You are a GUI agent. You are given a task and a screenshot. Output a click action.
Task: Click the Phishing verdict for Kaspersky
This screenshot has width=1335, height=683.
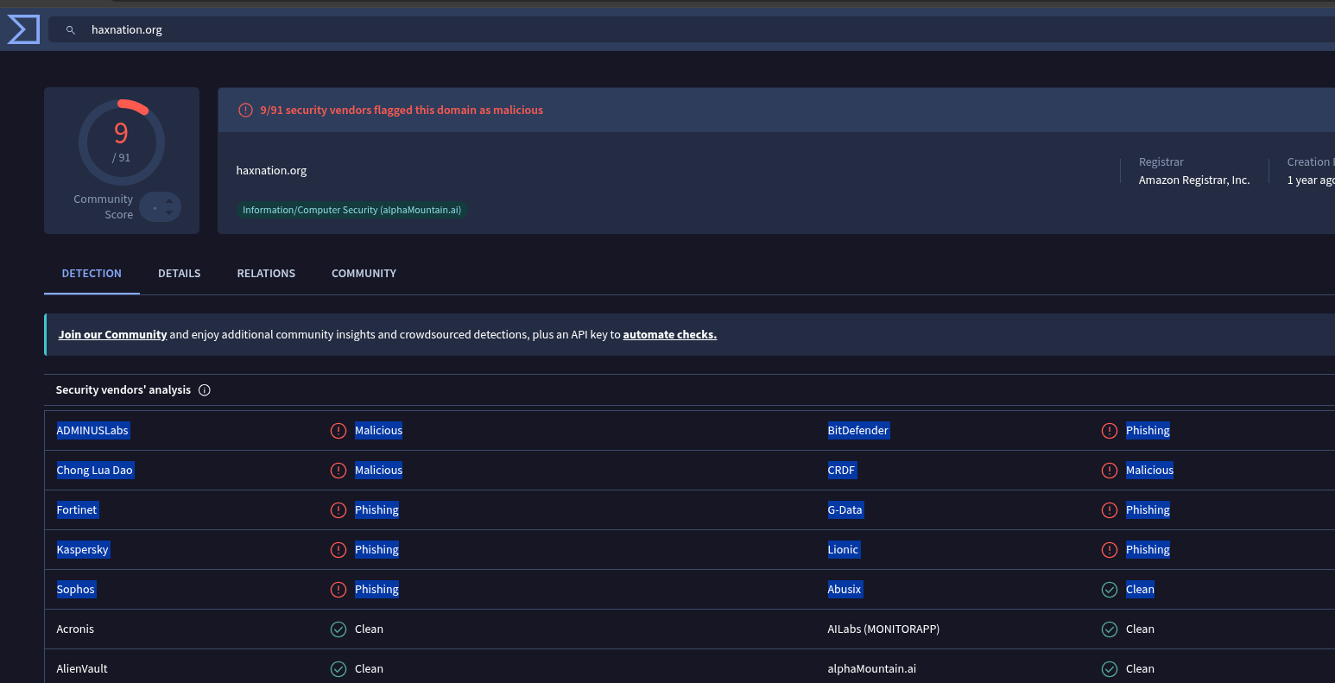pos(376,549)
